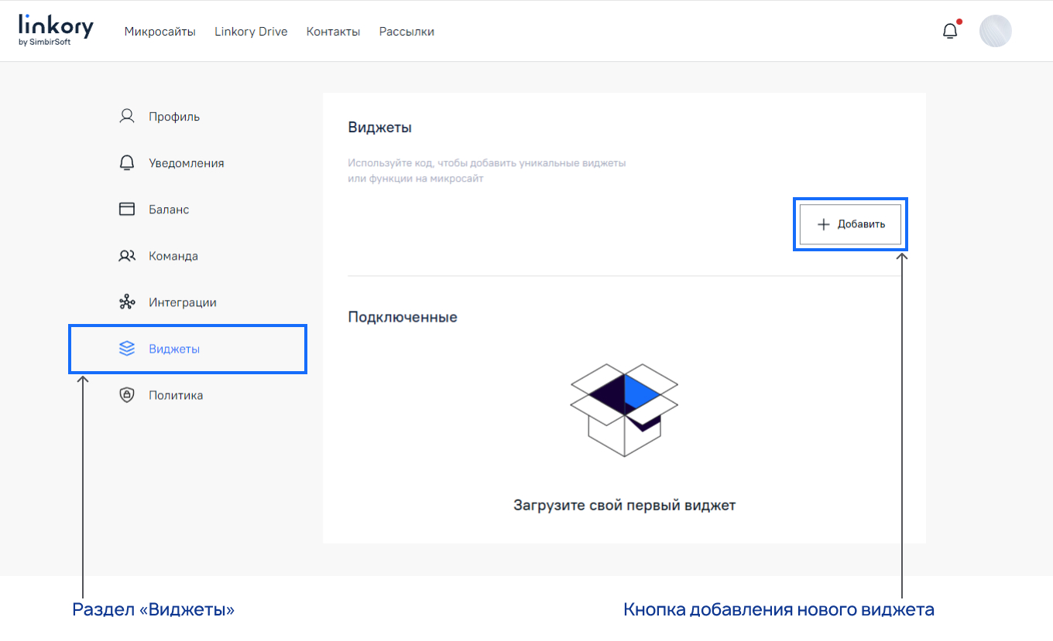Screen dimensions: 1053x641
Task: Open the Микросайты menu item
Action: point(159,32)
